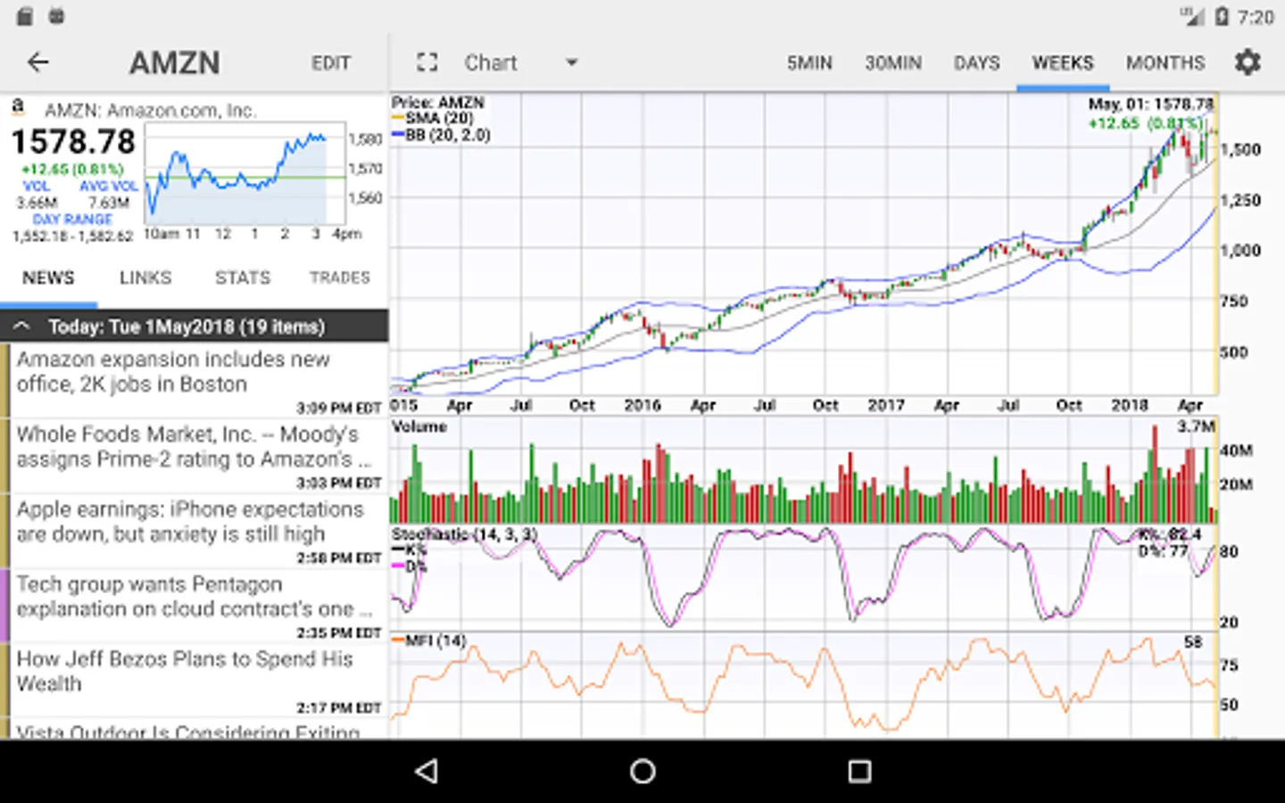The width and height of the screenshot is (1285, 803).
Task: Tap the SMA (20) legend label
Action: click(439, 119)
